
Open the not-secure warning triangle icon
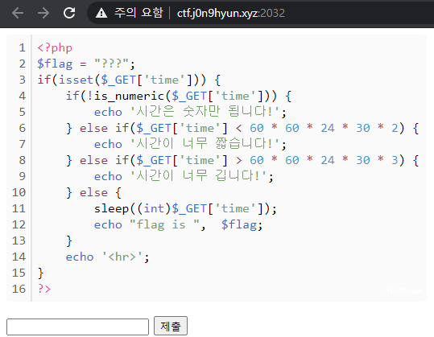[101, 13]
